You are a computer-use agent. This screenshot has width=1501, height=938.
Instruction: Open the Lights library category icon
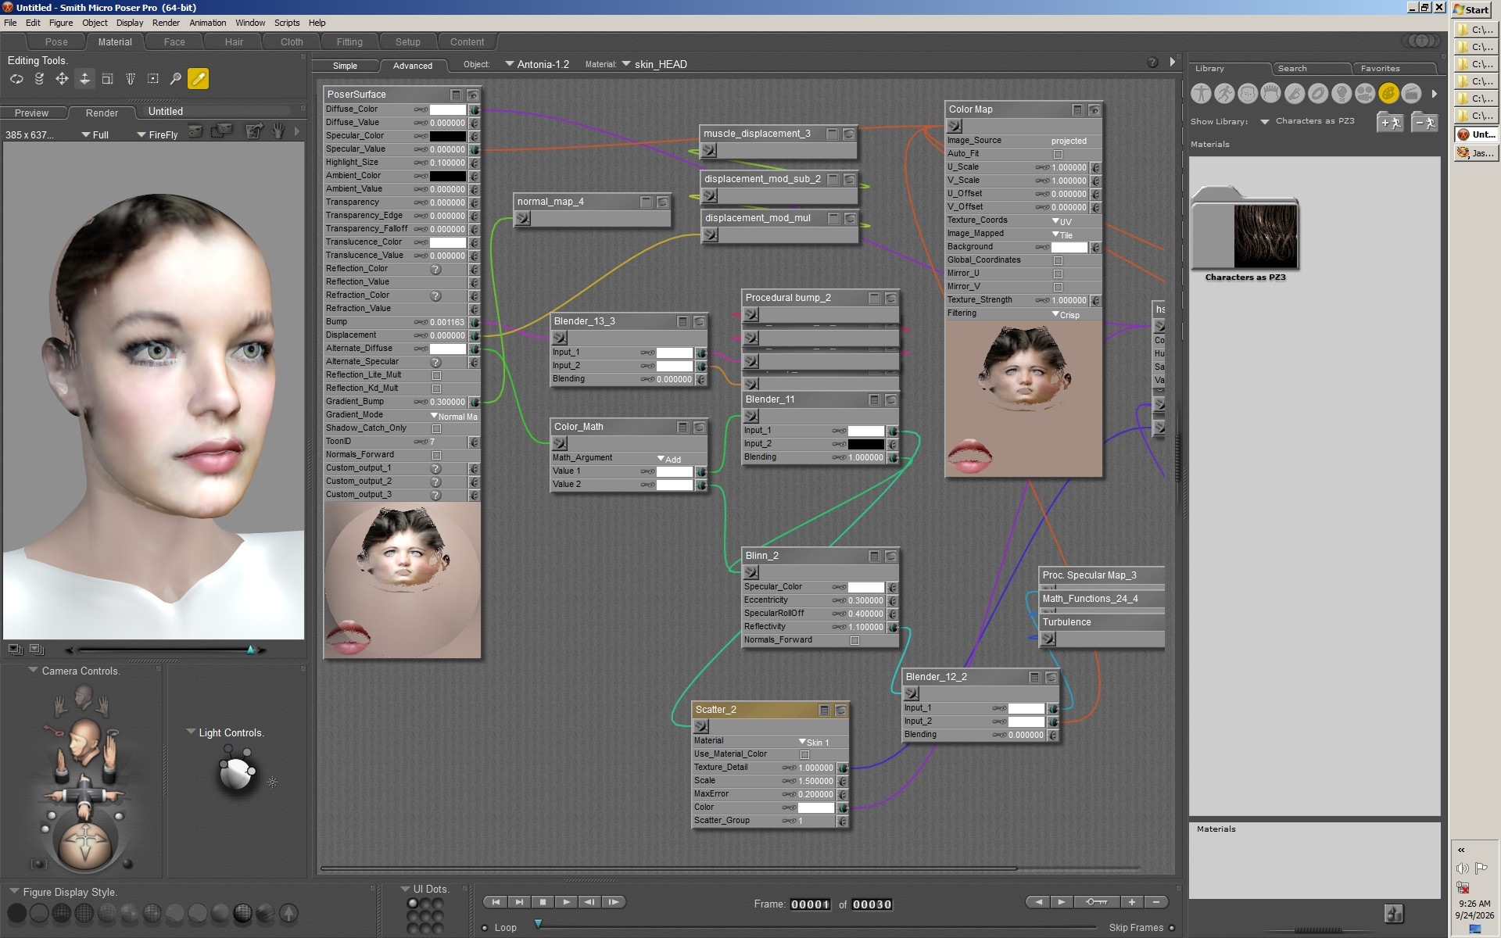coord(1342,94)
